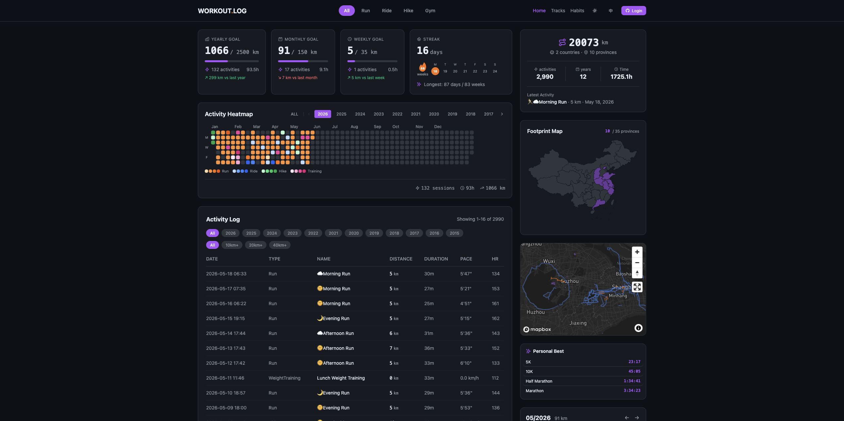Image resolution: width=844 pixels, height=421 pixels.
Task: Click the DATE column header
Action: point(212,259)
